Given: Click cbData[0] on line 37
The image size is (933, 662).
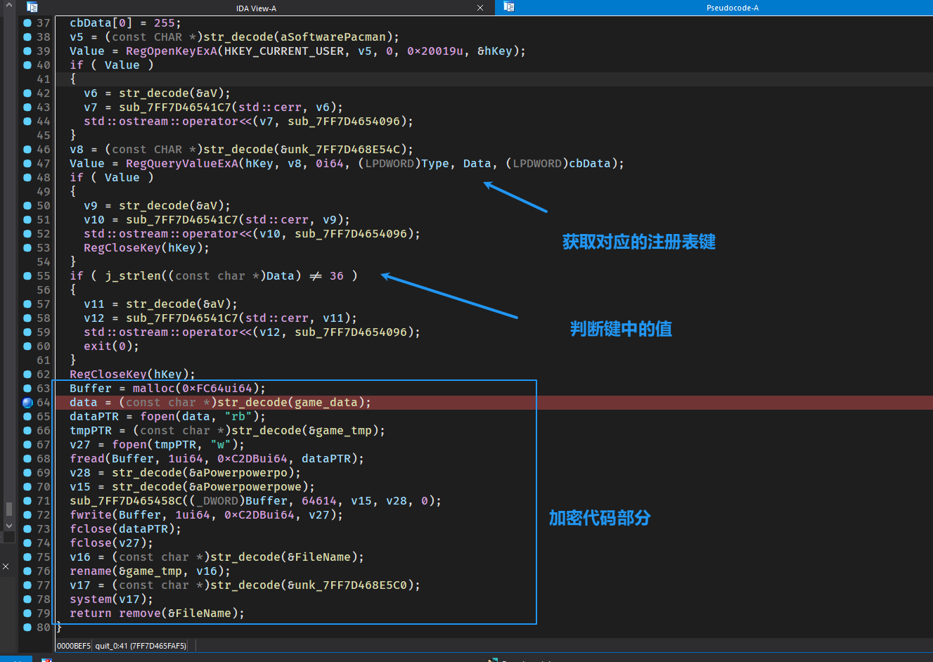Looking at the screenshot, I should (101, 23).
